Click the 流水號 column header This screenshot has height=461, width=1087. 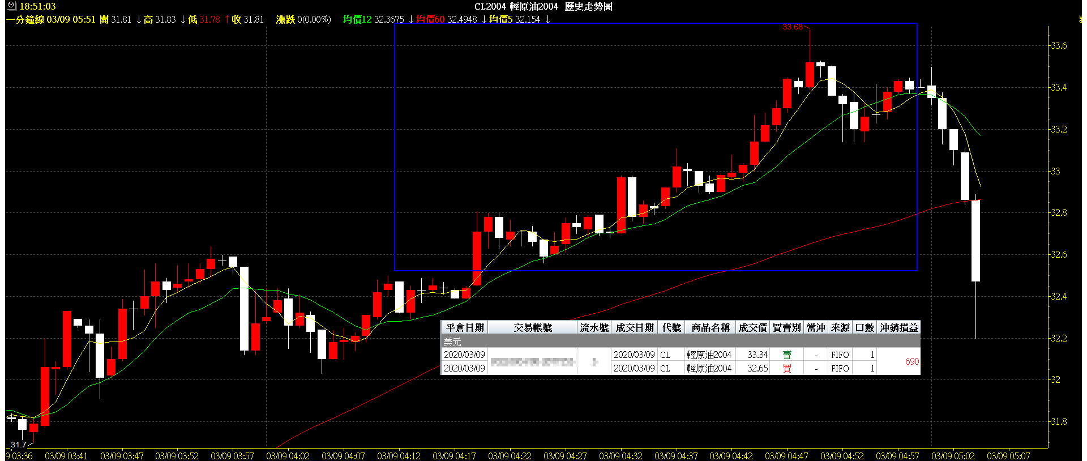594,327
